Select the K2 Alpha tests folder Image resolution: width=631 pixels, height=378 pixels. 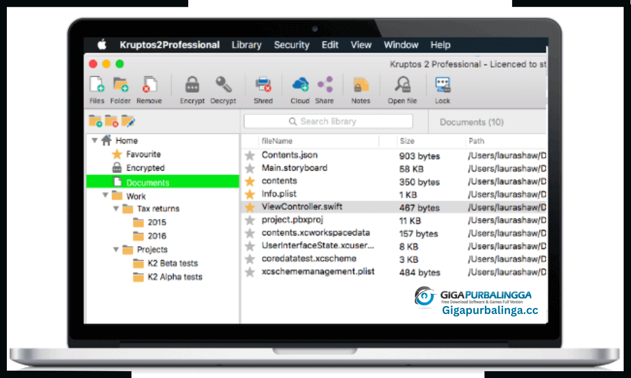click(175, 277)
